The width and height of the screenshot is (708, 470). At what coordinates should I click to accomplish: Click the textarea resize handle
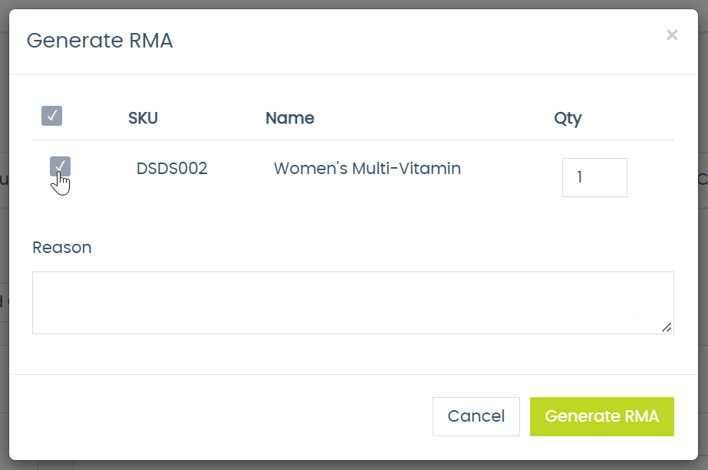point(666,328)
